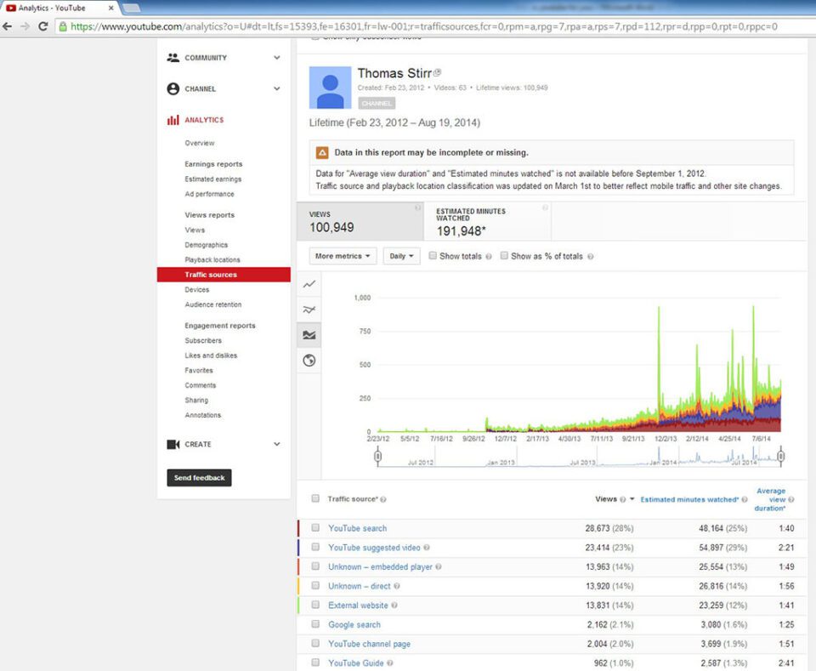Viewport: 816px width, 671px height.
Task: Switch to the interactive map globe icon
Action: coord(309,361)
